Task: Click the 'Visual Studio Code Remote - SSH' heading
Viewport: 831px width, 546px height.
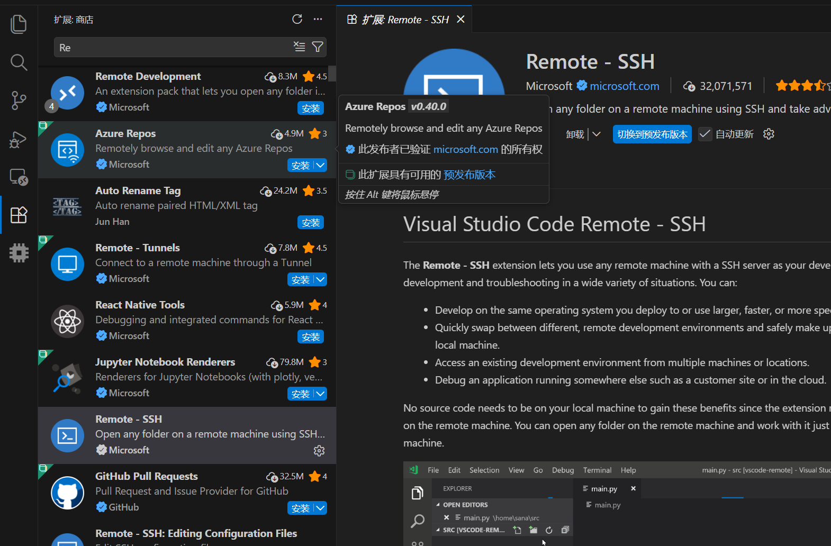Action: 554,224
